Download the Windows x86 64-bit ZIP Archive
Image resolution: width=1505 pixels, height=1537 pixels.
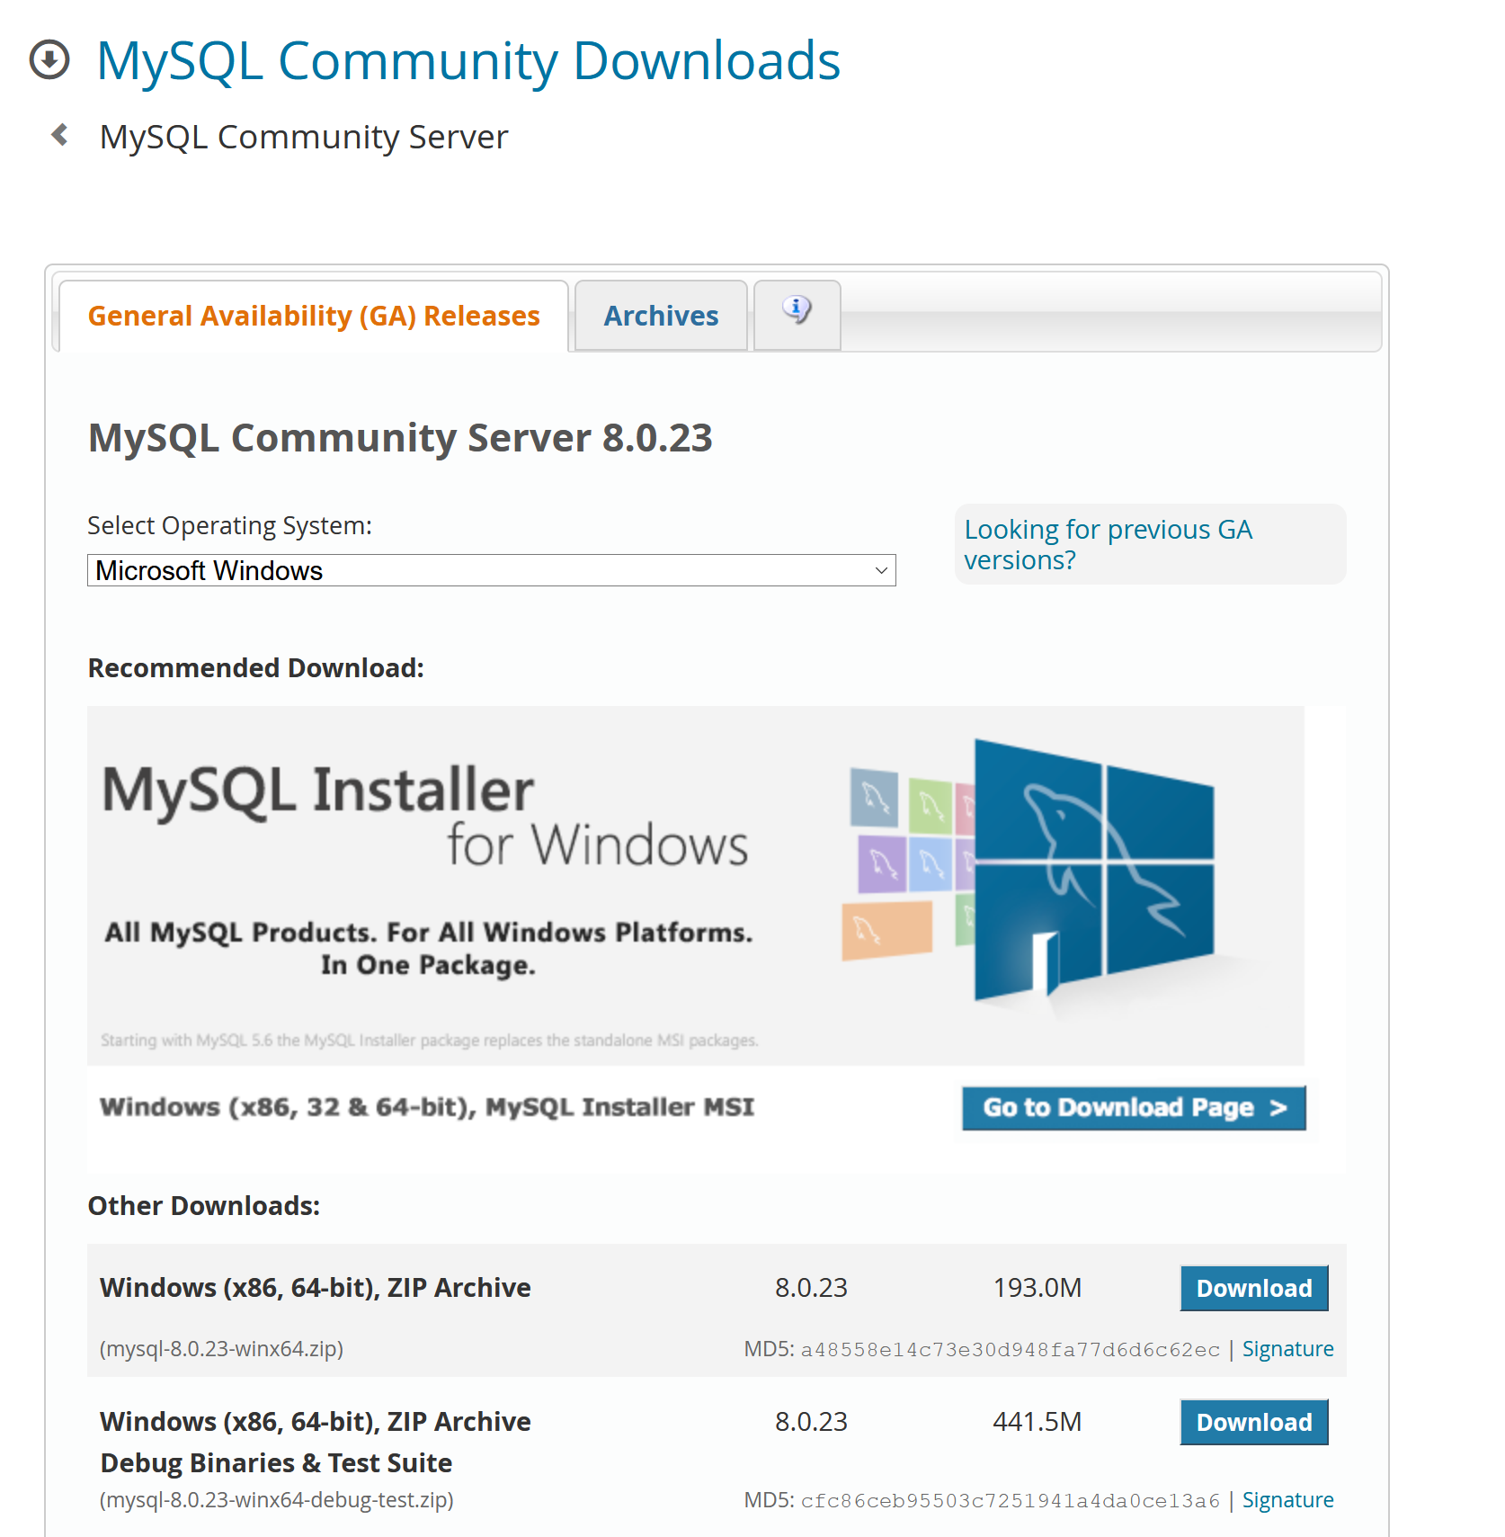click(1253, 1288)
